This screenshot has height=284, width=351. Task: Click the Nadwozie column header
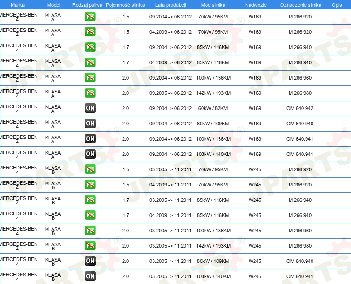click(x=256, y=5)
